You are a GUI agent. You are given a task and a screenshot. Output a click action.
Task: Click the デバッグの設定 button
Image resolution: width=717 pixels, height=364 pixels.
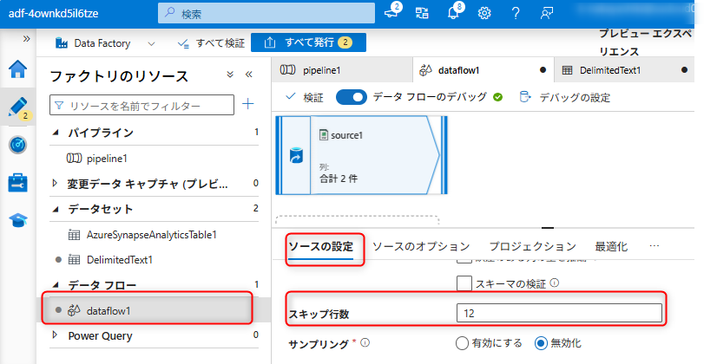564,97
